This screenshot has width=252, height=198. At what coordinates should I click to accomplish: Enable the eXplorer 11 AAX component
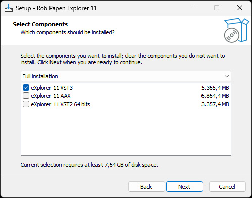tap(26, 96)
